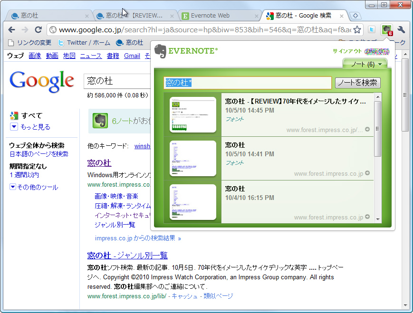413x313 pixels.
Task: Click the Google logo
Action: (x=41, y=81)
